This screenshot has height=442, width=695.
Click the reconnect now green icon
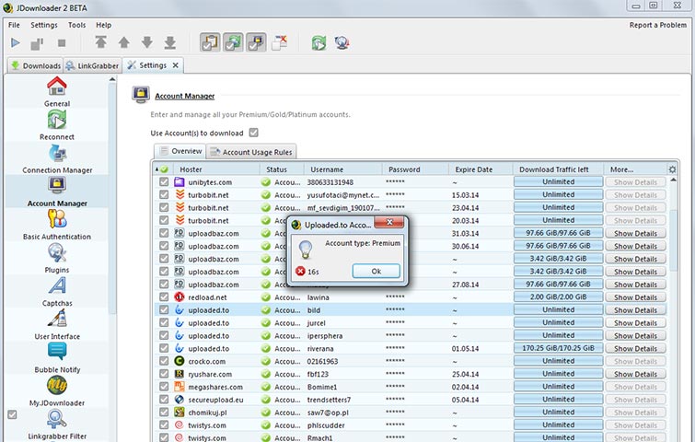click(x=319, y=42)
